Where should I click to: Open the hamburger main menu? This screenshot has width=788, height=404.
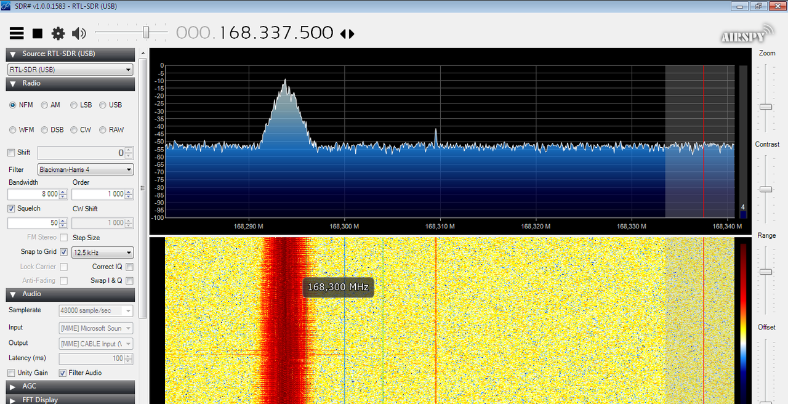click(17, 33)
